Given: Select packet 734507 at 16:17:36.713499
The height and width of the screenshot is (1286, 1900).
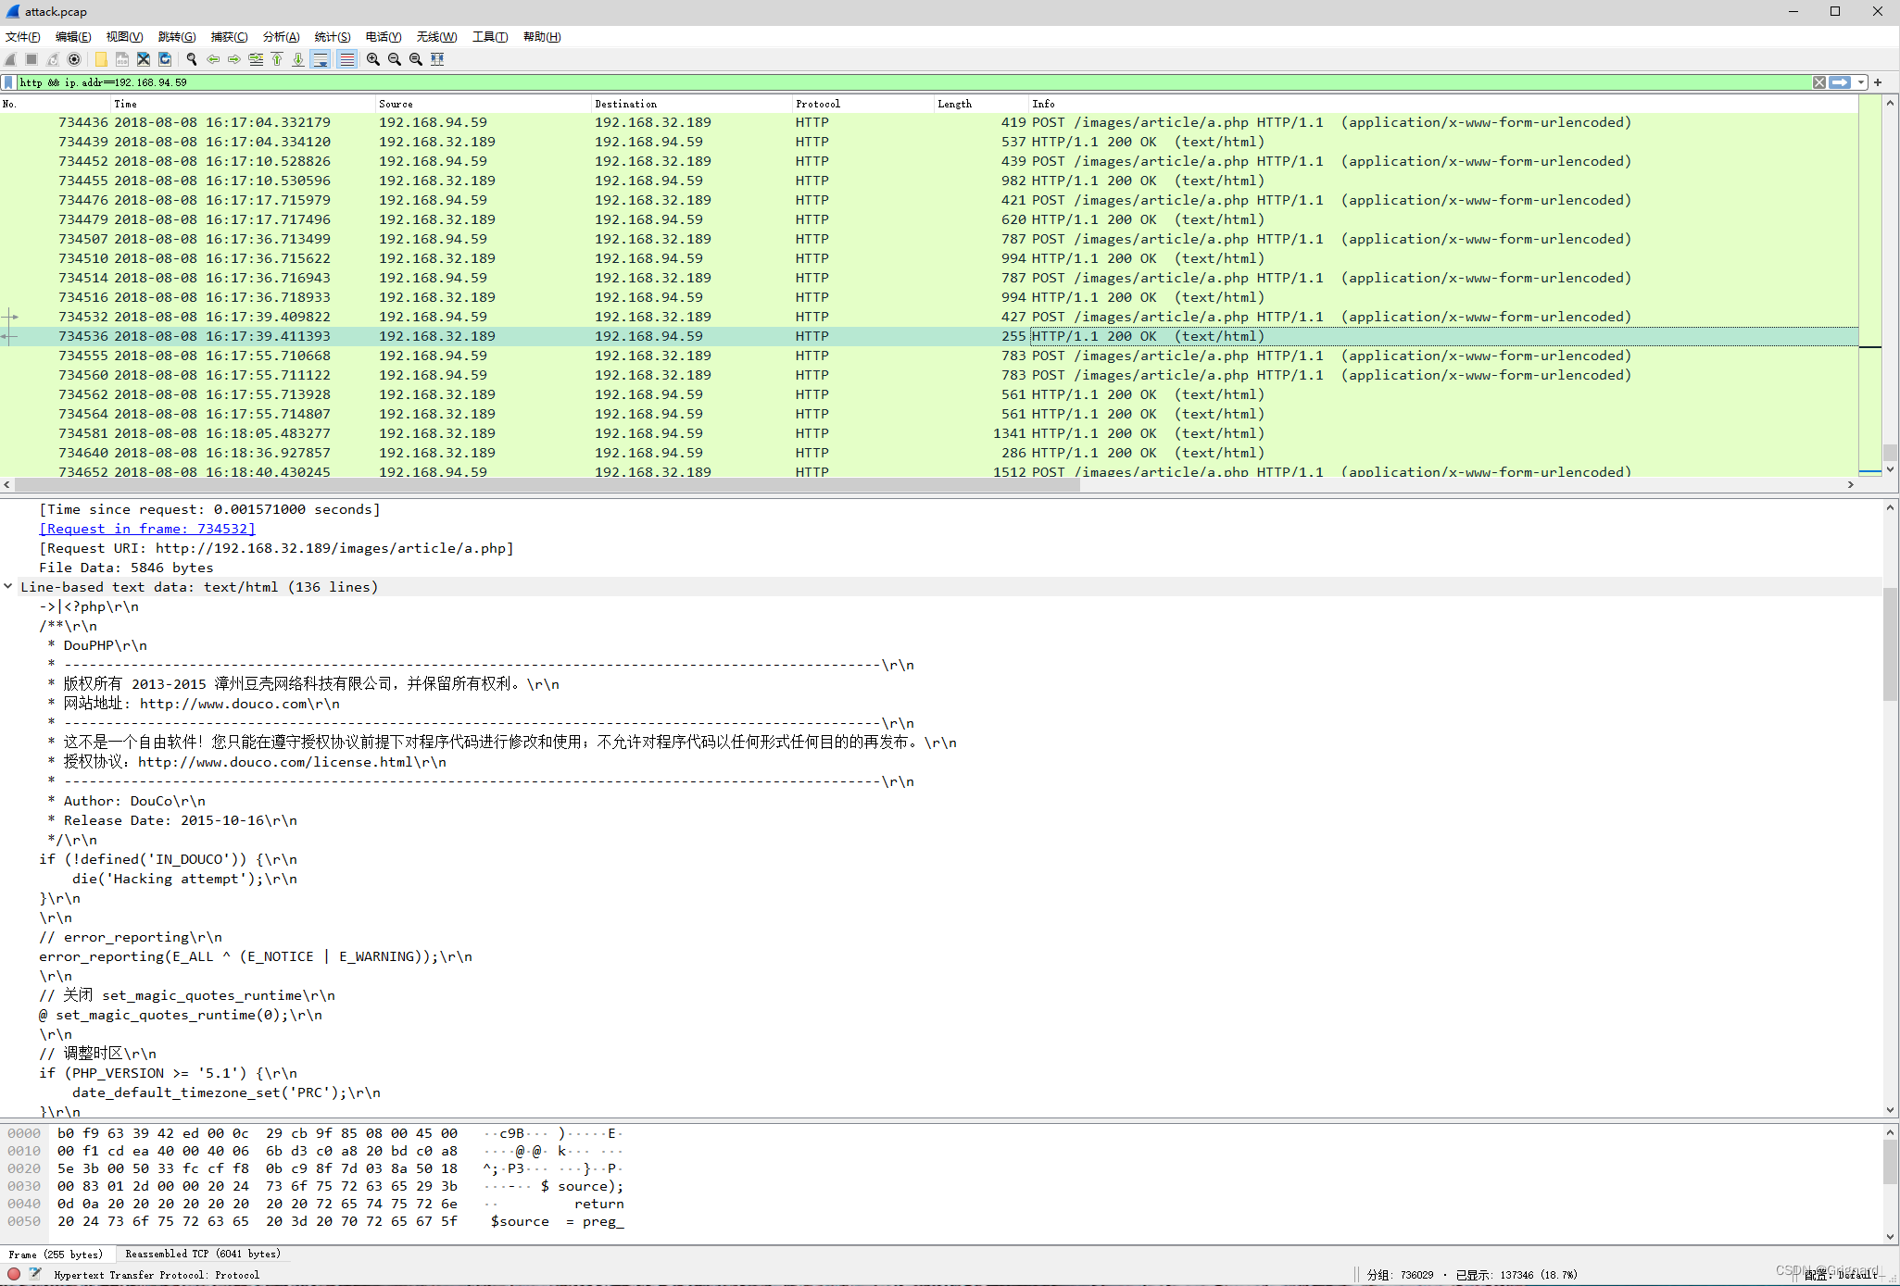Looking at the screenshot, I should pos(929,239).
